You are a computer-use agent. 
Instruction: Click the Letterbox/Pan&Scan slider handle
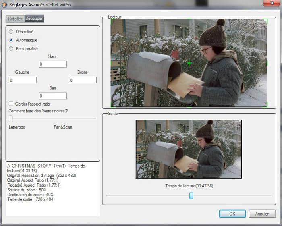(x=11, y=119)
